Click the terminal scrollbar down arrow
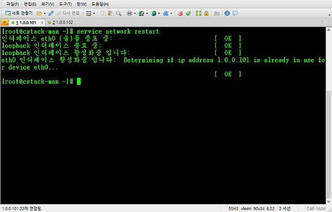 click(328, 201)
